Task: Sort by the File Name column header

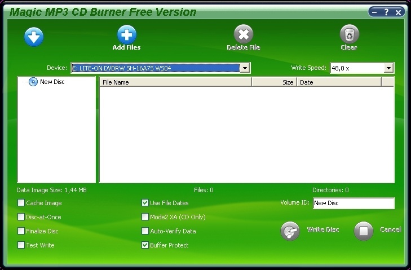Action: point(175,82)
